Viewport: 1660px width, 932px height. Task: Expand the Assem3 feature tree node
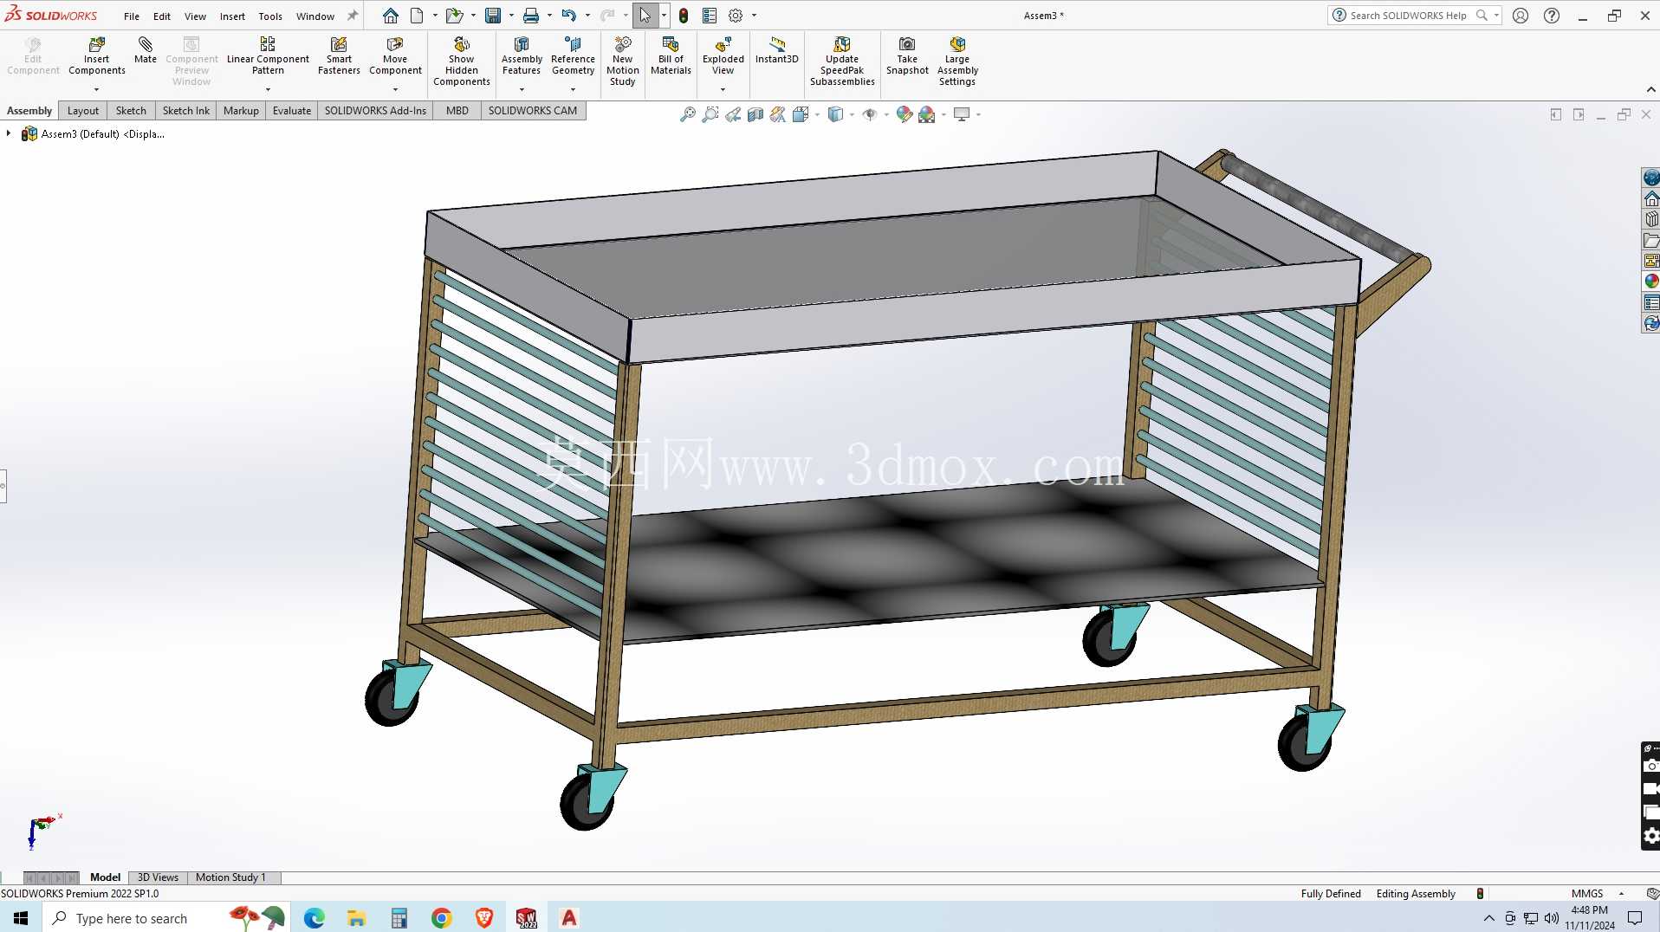click(x=9, y=133)
